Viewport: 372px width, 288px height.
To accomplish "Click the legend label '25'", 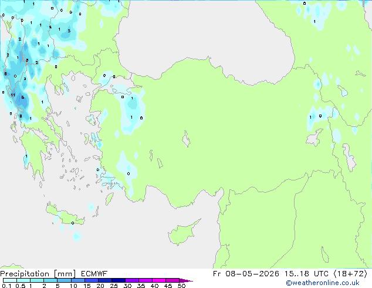I will pos(114,286).
